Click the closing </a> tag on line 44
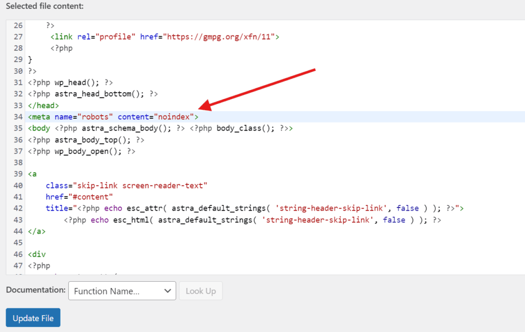Image resolution: width=525 pixels, height=332 pixels. [x=37, y=231]
